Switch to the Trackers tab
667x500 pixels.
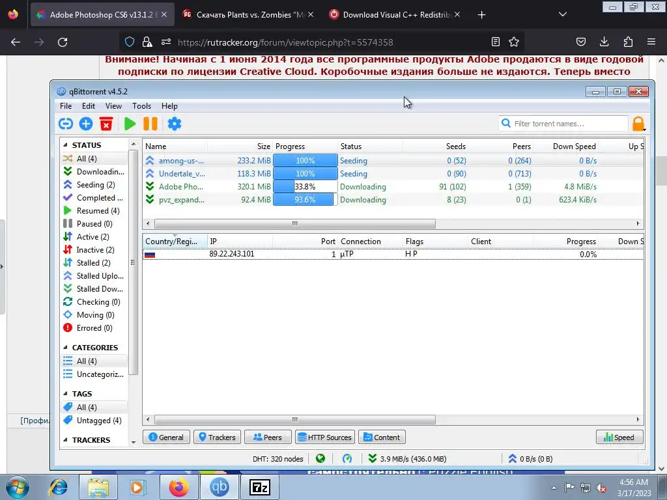[x=217, y=437]
